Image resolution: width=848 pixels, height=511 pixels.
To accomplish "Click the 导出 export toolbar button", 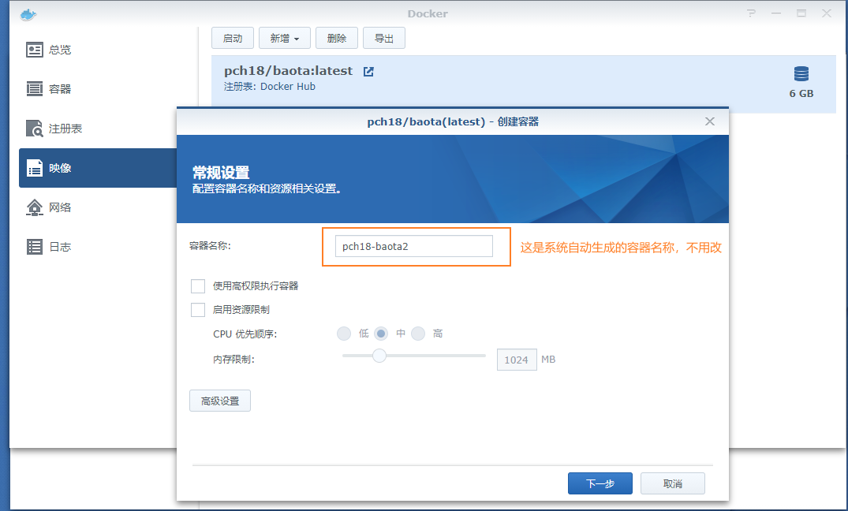I will coord(384,38).
